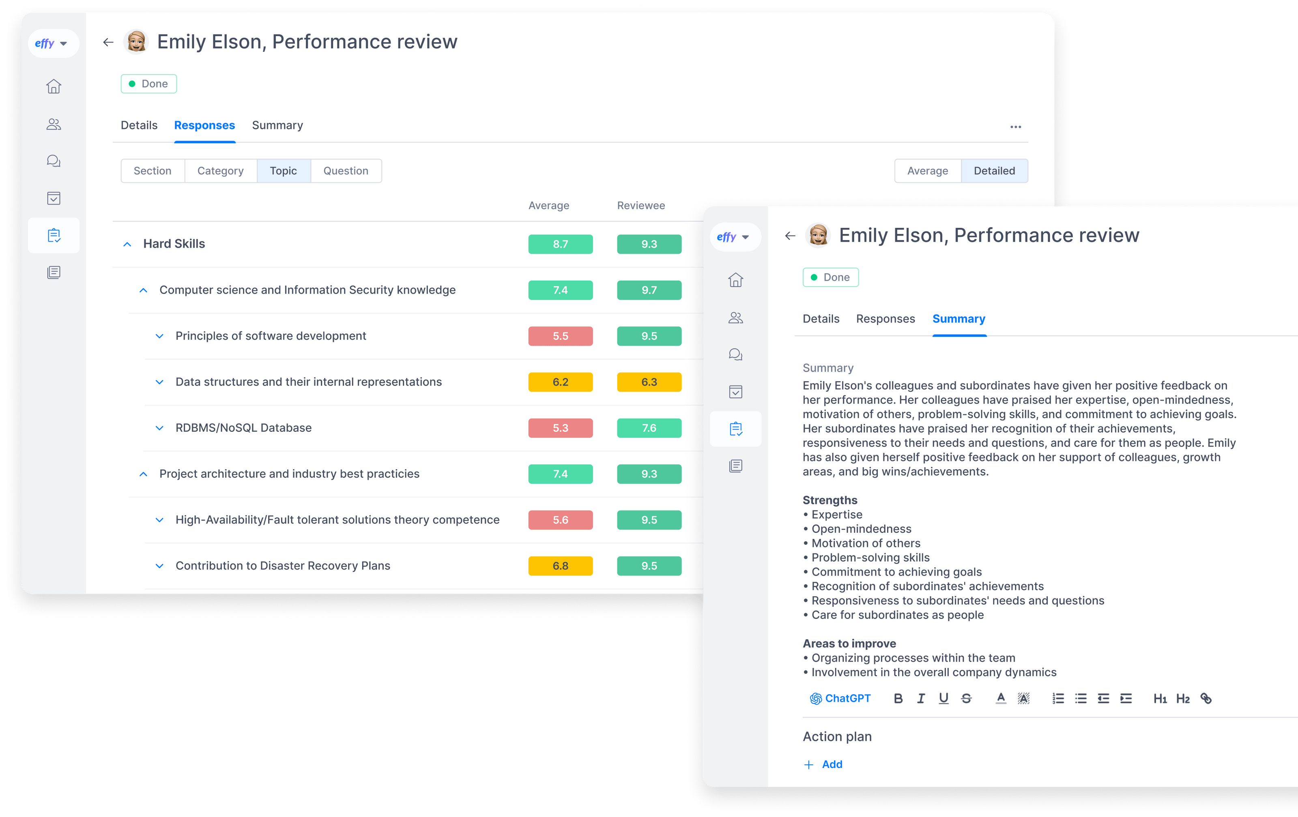Image resolution: width=1298 pixels, height=817 pixels.
Task: Collapse the Hard Skills section
Action: click(x=127, y=244)
